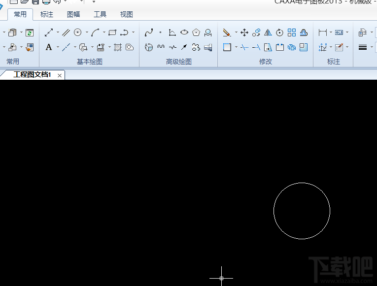Click the Mirror tool in Modify group
The image size is (377, 286).
(268, 32)
